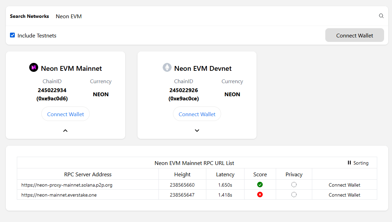Image resolution: width=392 pixels, height=222 pixels.
Task: Expand the Neon EVM Devnet card chevron
Action: (x=197, y=131)
